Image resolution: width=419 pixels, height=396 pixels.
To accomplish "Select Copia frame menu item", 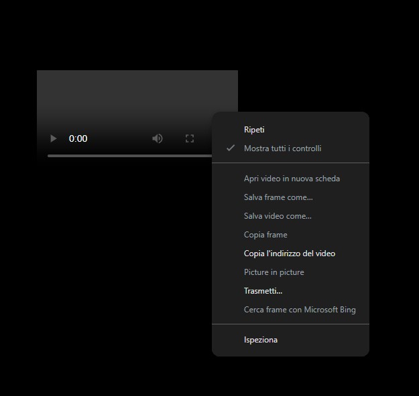I will tap(290, 235).
